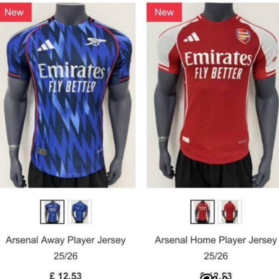The height and width of the screenshot is (279, 279).
Task: Click the partially hidden price under home jersey
Action: [216, 275]
